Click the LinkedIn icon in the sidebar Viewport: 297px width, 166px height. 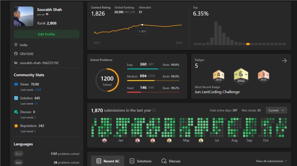[x=16, y=62]
